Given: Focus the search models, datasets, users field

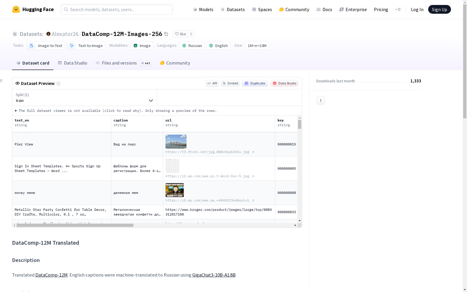Looking at the screenshot, I should click(x=117, y=9).
